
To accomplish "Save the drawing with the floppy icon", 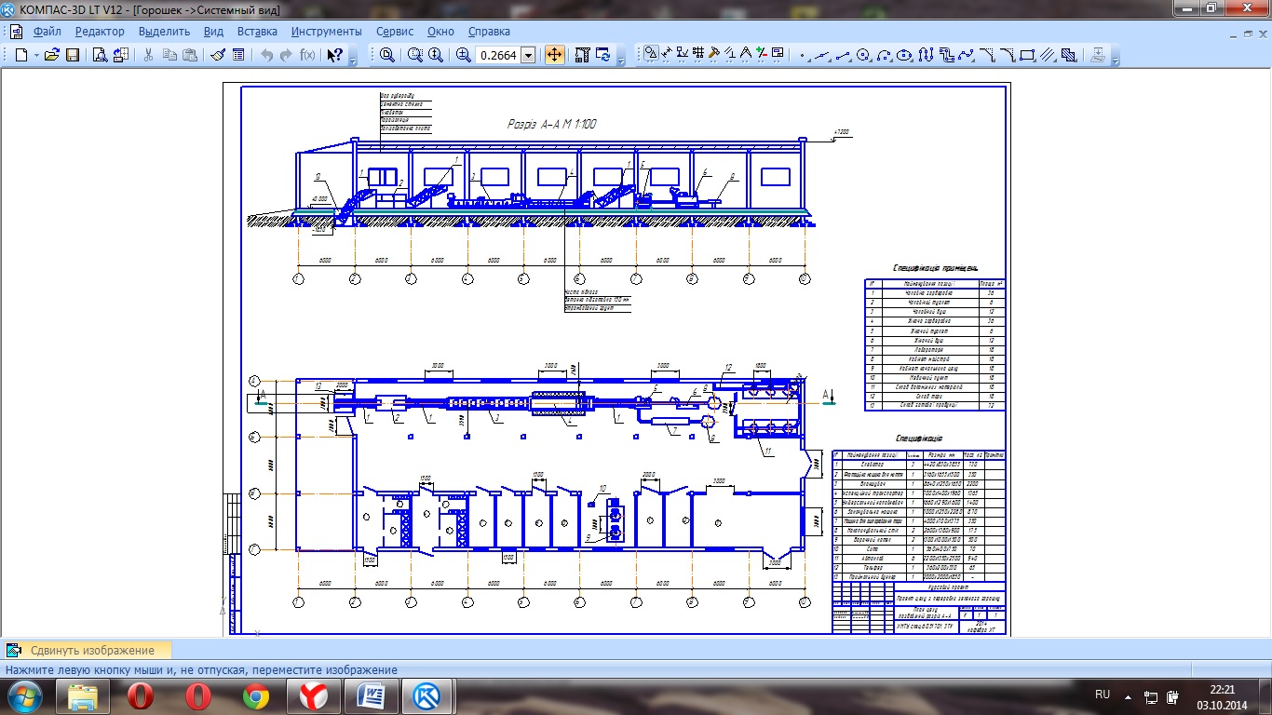I will pos(73,55).
